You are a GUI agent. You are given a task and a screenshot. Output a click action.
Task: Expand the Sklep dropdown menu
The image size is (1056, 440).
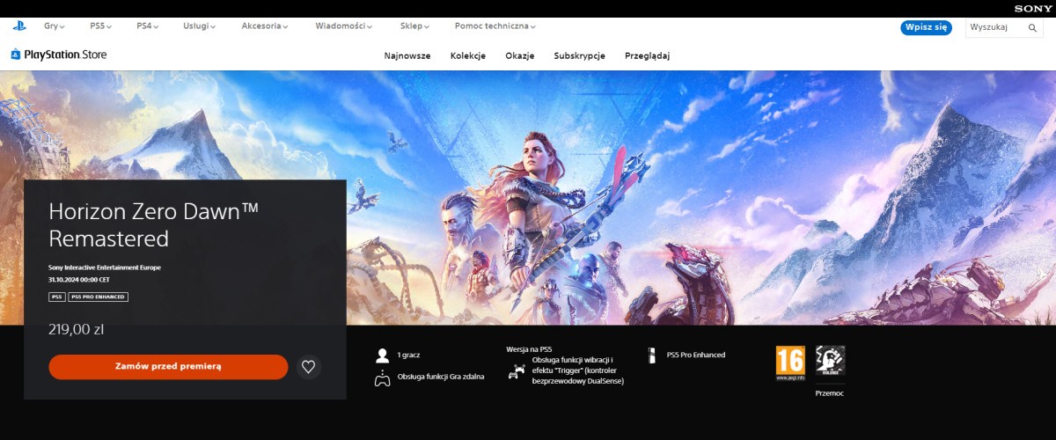413,26
